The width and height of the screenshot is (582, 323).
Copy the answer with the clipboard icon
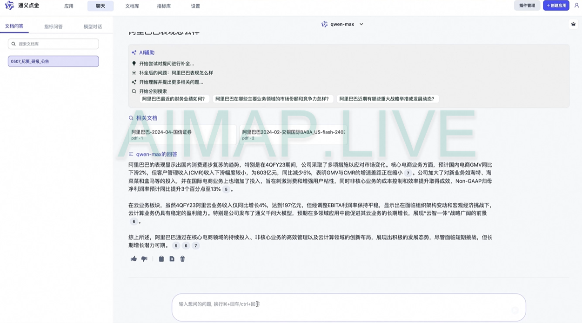tap(161, 259)
